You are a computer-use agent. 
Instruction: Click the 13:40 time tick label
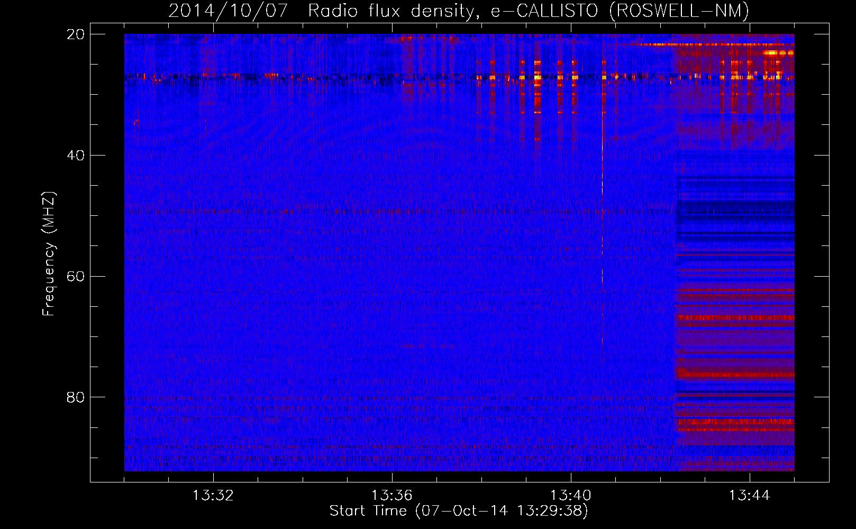coord(571,496)
